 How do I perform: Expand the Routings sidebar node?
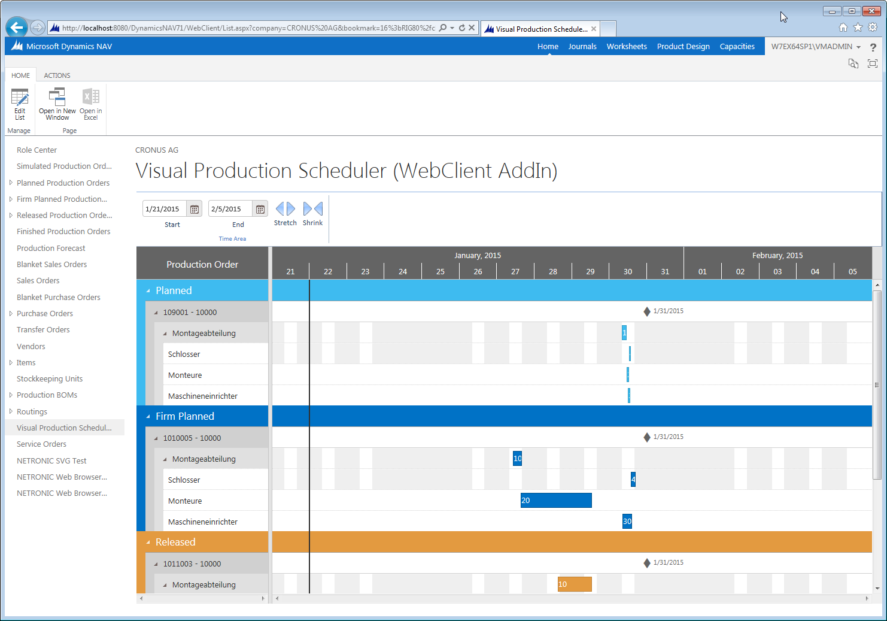[11, 411]
